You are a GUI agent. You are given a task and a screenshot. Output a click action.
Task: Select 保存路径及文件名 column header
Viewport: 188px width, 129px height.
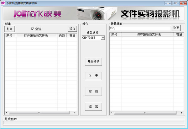pyautogui.click(x=147, y=35)
